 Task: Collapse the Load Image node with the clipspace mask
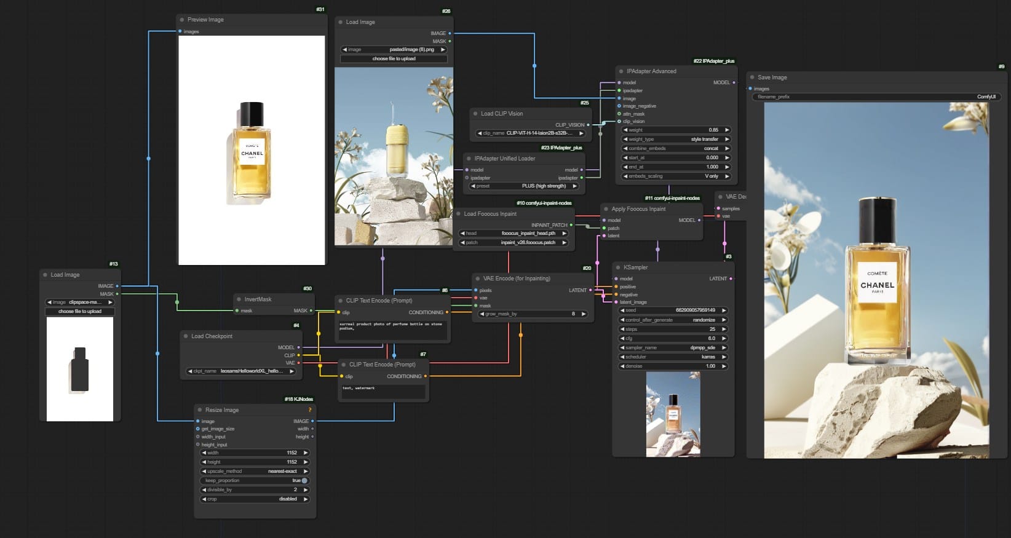click(46, 275)
